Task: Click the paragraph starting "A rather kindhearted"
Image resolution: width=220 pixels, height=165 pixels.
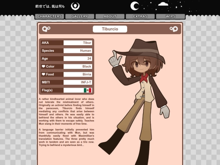Action: [x=66, y=111]
